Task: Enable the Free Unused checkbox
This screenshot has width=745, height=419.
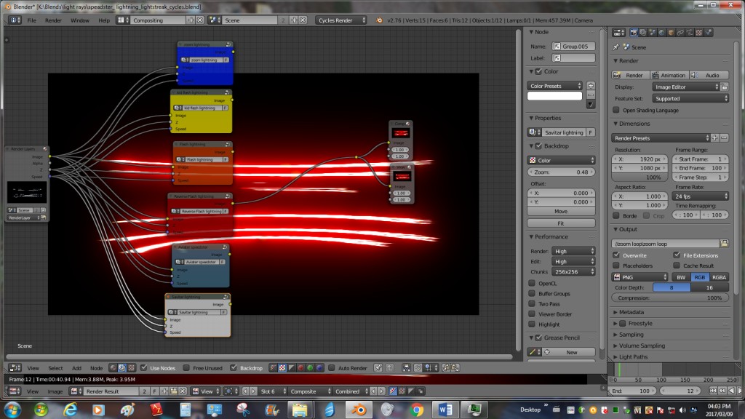Action: coord(186,368)
